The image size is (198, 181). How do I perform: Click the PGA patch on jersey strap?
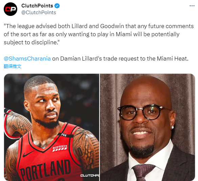64,135
